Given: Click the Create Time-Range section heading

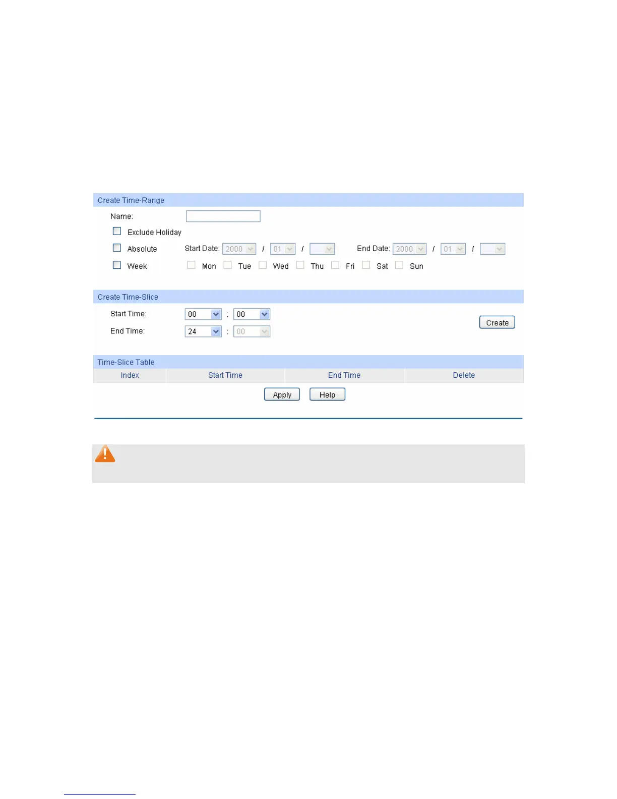Looking at the screenshot, I should [x=131, y=200].
